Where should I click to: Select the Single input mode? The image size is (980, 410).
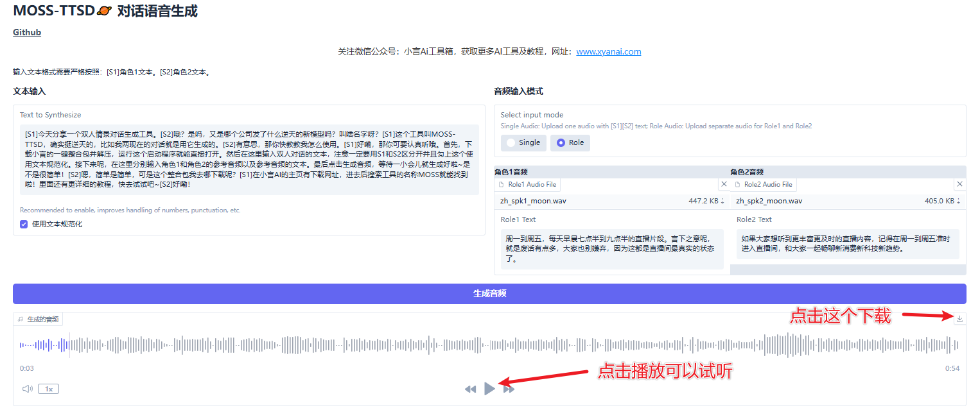click(523, 142)
